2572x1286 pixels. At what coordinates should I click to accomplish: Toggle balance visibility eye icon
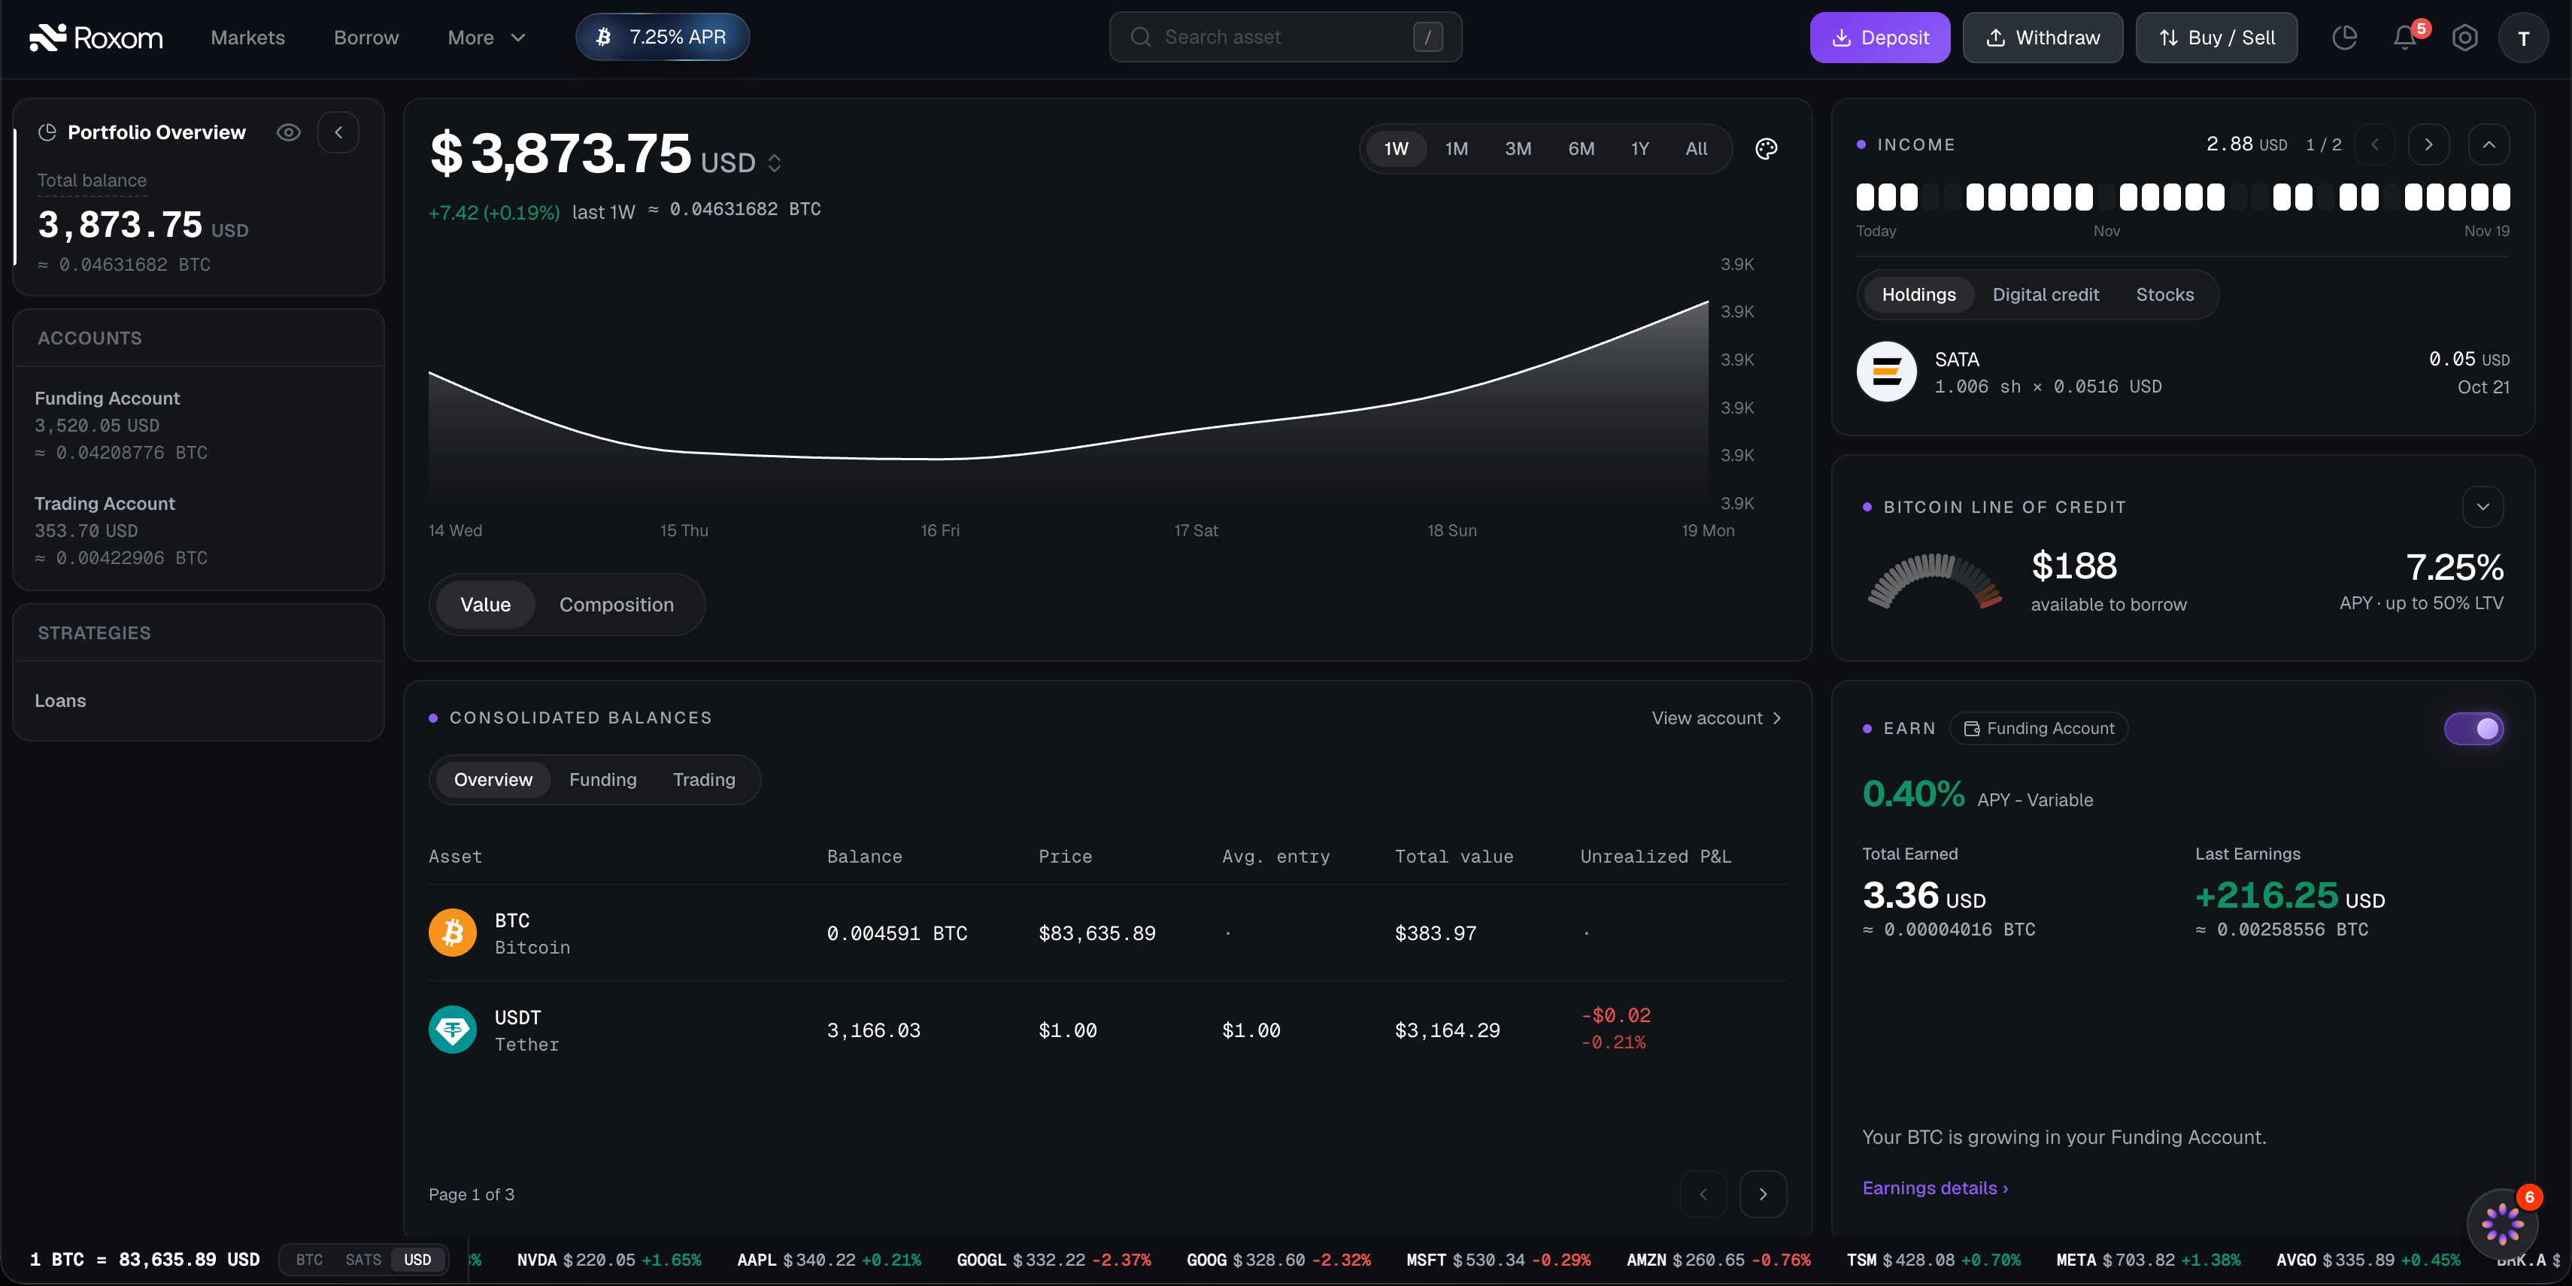pos(289,133)
